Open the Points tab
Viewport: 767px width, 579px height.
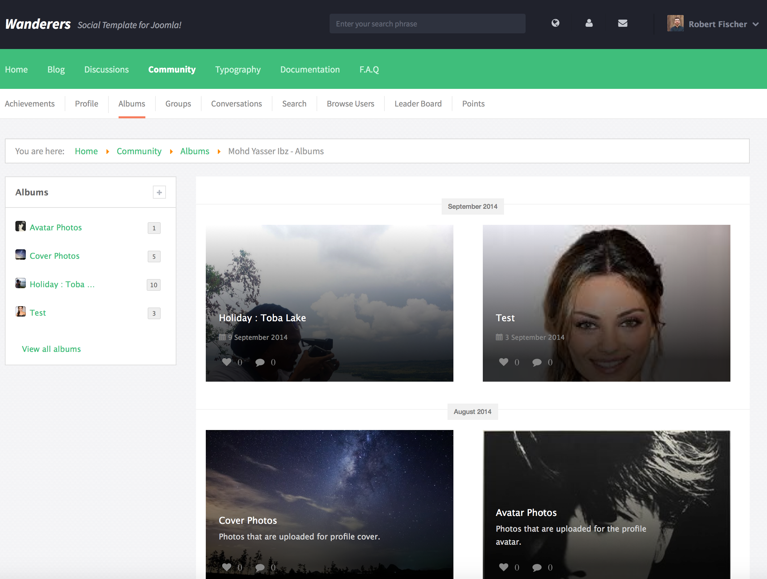coord(473,104)
